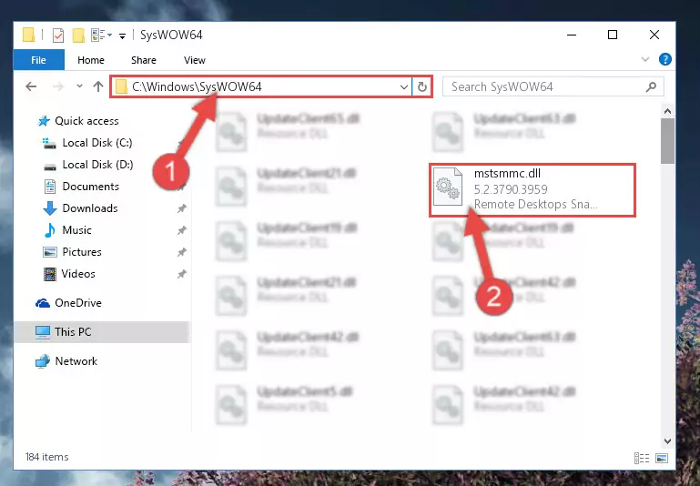Click the This PC monitor icon
This screenshot has width=700, height=486.
coord(43,332)
